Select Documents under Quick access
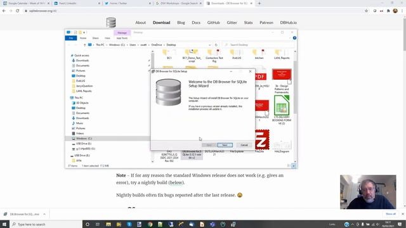This screenshot has width=406, height=228. [x=82, y=66]
